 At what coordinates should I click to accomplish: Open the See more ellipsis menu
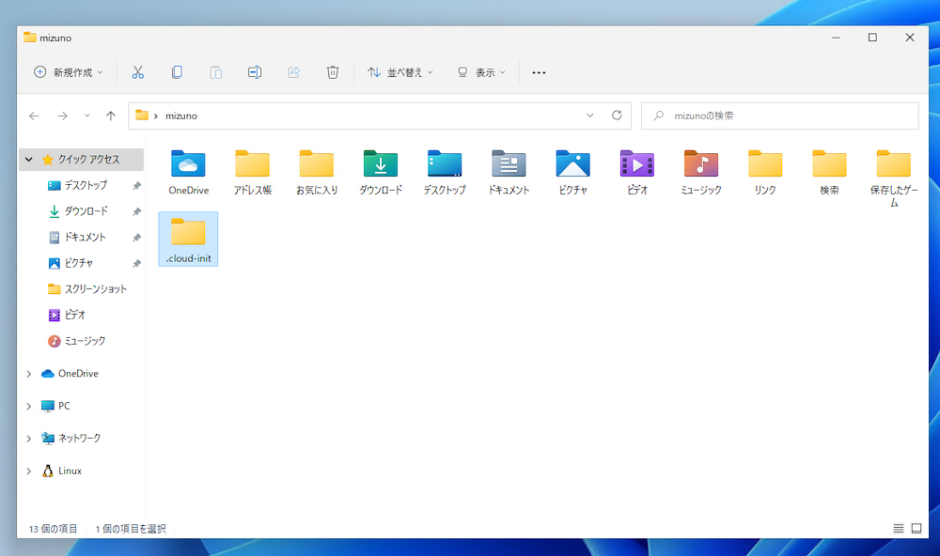pos(539,72)
